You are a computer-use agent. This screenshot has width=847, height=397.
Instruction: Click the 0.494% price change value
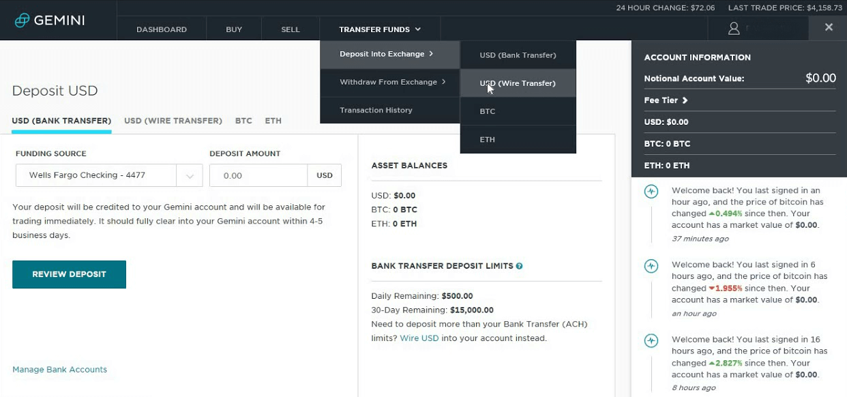coord(724,214)
